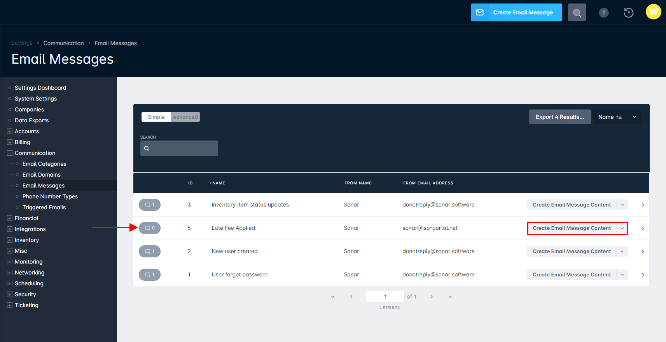Open the Name sort dropdown
666x342 pixels.
coord(617,117)
